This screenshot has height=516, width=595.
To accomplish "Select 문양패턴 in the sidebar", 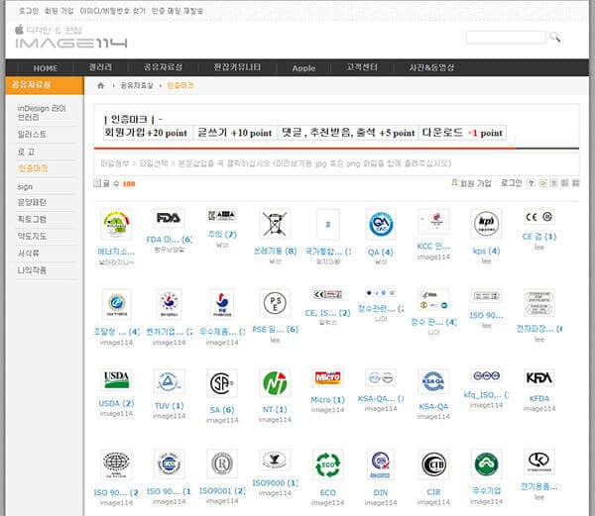I will 32,202.
